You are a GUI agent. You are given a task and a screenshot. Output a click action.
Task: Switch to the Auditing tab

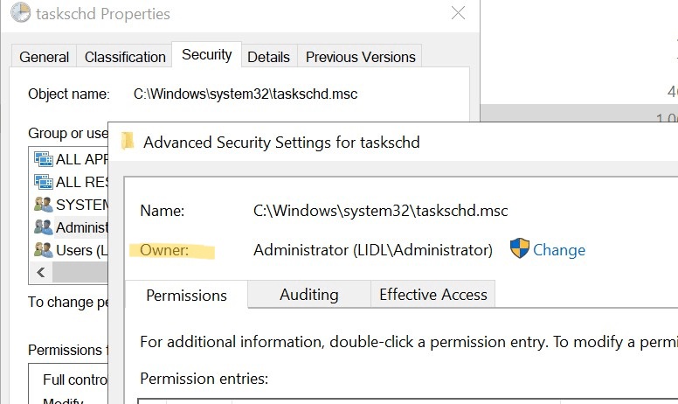(308, 295)
